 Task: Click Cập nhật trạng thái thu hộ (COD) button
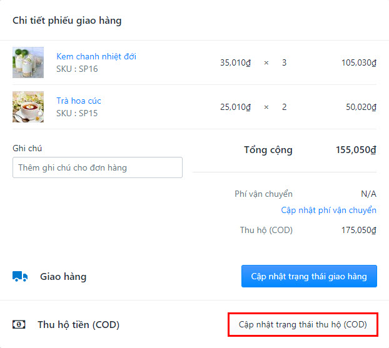click(303, 324)
